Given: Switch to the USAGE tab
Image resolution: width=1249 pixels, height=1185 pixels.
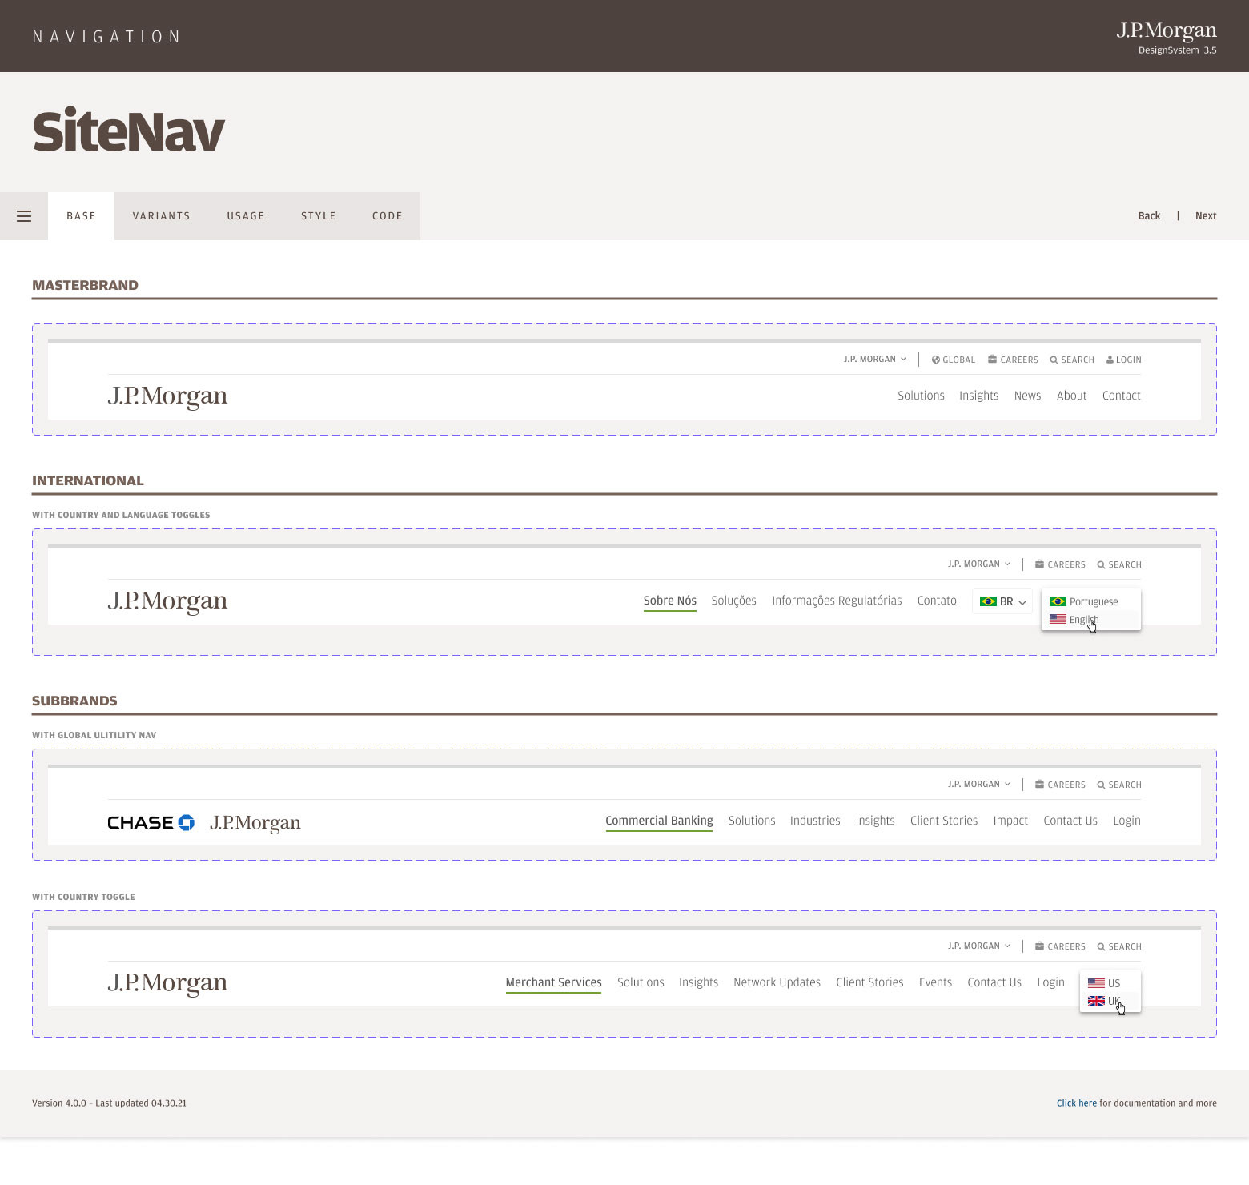Looking at the screenshot, I should [x=246, y=216].
